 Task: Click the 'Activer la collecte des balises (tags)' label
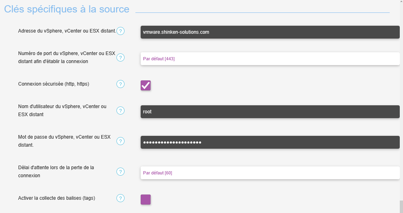click(57, 198)
